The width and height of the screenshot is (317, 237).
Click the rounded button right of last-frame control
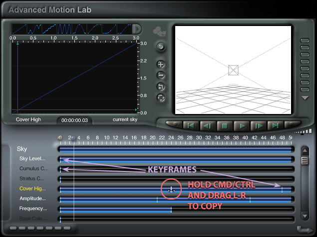pyautogui.click(x=293, y=124)
